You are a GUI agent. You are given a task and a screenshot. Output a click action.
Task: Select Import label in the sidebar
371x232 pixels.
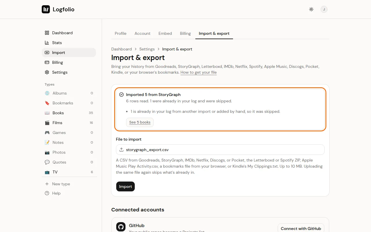click(x=59, y=52)
